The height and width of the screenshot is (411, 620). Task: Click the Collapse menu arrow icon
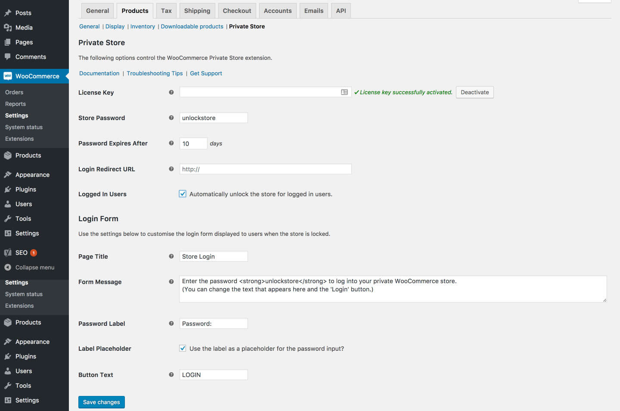click(8, 267)
